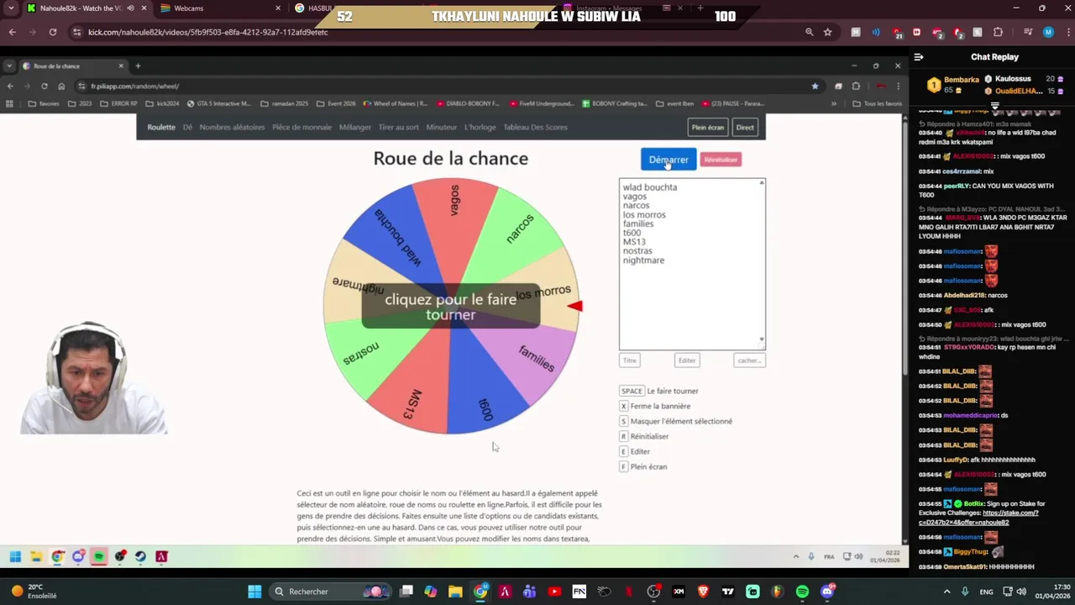This screenshot has width=1075, height=605.
Task: Click the Rechercher taskbar search box
Action: (x=331, y=592)
